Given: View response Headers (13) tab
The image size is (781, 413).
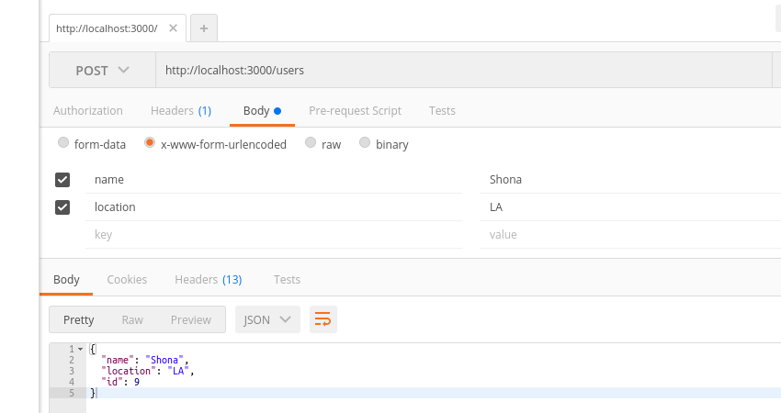Looking at the screenshot, I should (209, 280).
